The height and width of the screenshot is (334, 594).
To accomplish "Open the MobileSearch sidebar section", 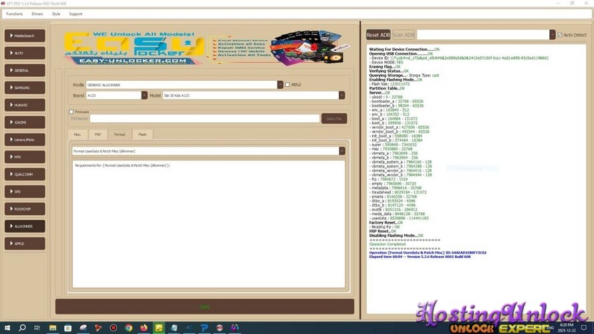I will pos(25,35).
